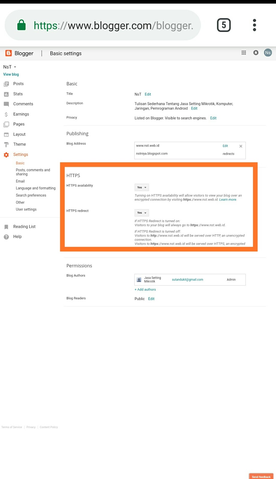Open the Posts menu item
This screenshot has height=479, width=276.
pyautogui.click(x=19, y=84)
